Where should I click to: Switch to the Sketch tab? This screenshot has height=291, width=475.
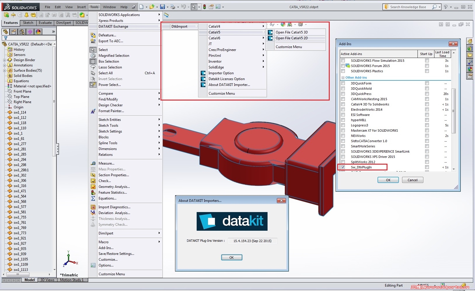pyautogui.click(x=28, y=23)
